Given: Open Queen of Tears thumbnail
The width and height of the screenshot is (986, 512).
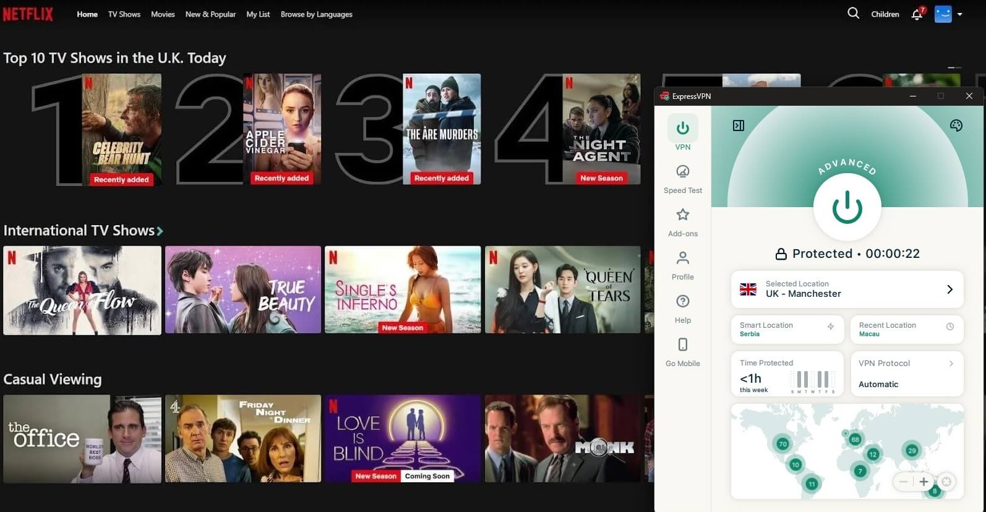Looking at the screenshot, I should [x=563, y=289].
